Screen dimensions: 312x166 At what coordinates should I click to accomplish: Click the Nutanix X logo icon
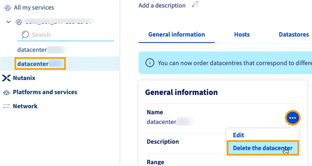point(6,78)
